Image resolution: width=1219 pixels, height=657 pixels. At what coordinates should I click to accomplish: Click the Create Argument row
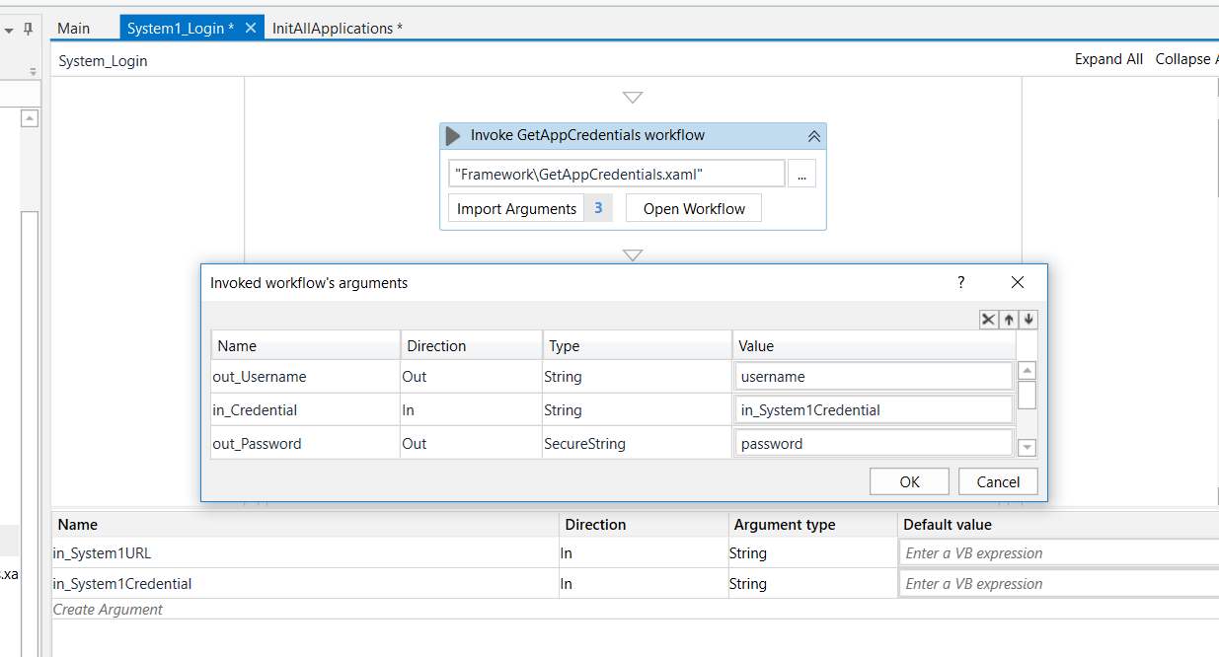point(109,610)
